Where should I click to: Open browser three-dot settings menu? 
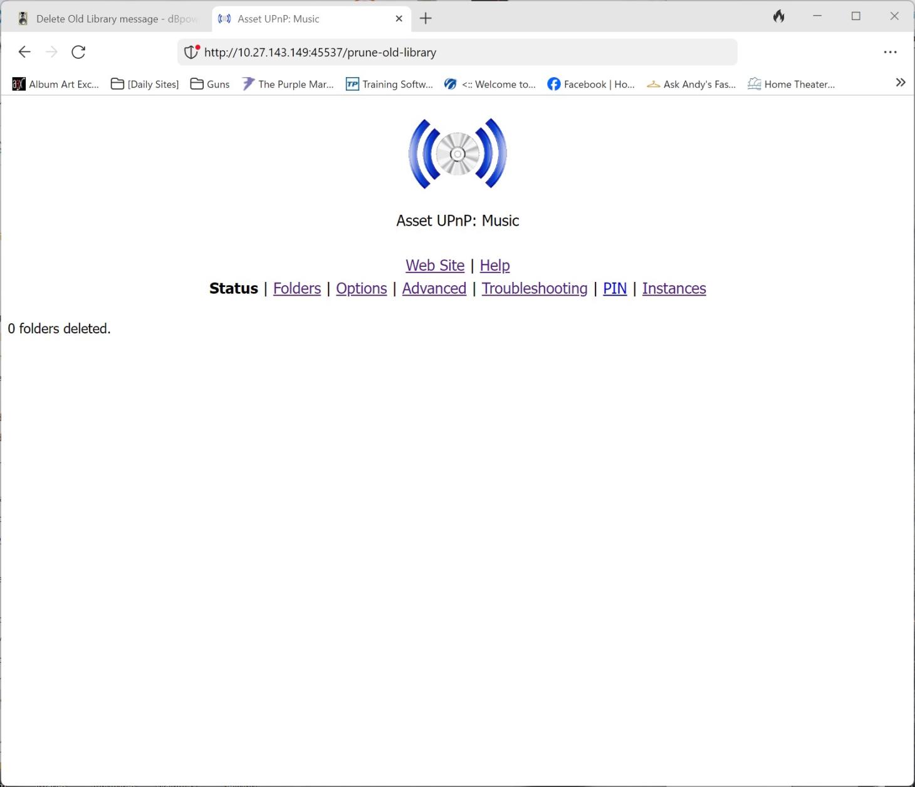[x=890, y=52]
